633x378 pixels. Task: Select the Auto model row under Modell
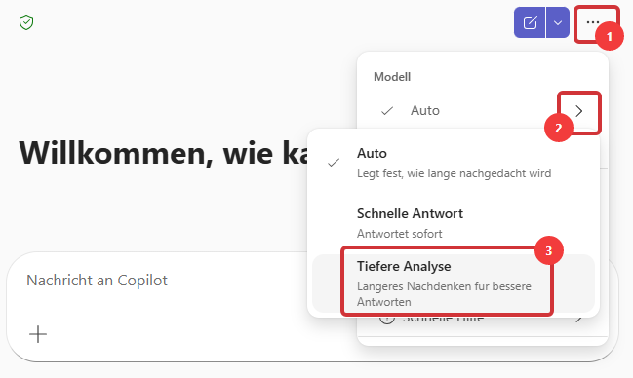483,110
